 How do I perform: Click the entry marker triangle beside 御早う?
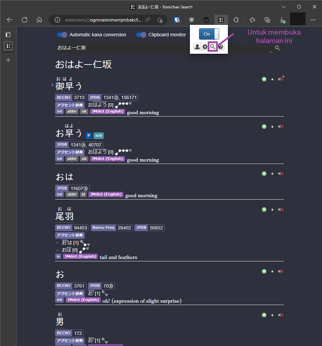53,85
